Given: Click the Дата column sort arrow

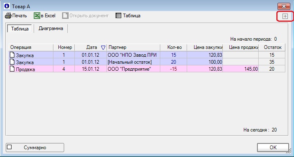Looking at the screenshot, I should pyautogui.click(x=103, y=48).
